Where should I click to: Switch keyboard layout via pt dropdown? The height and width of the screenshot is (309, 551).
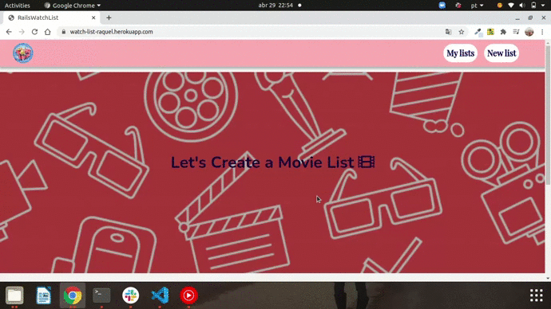(x=477, y=6)
